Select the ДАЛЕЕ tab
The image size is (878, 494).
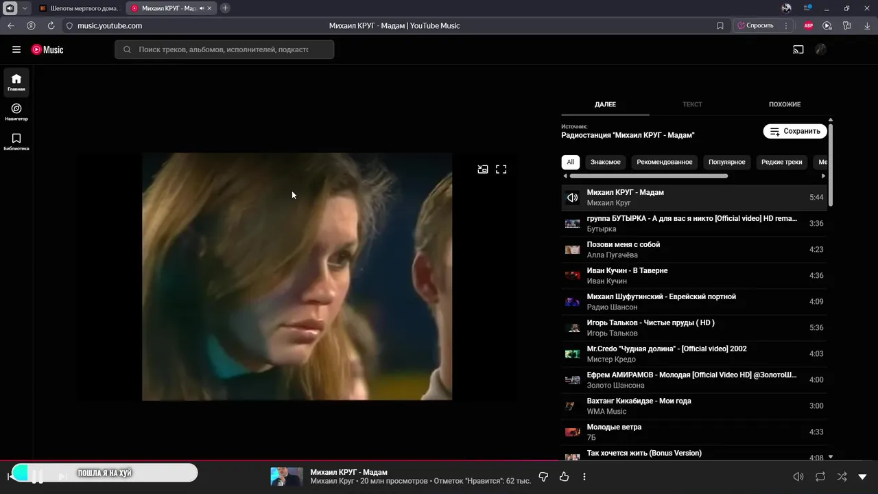point(605,104)
